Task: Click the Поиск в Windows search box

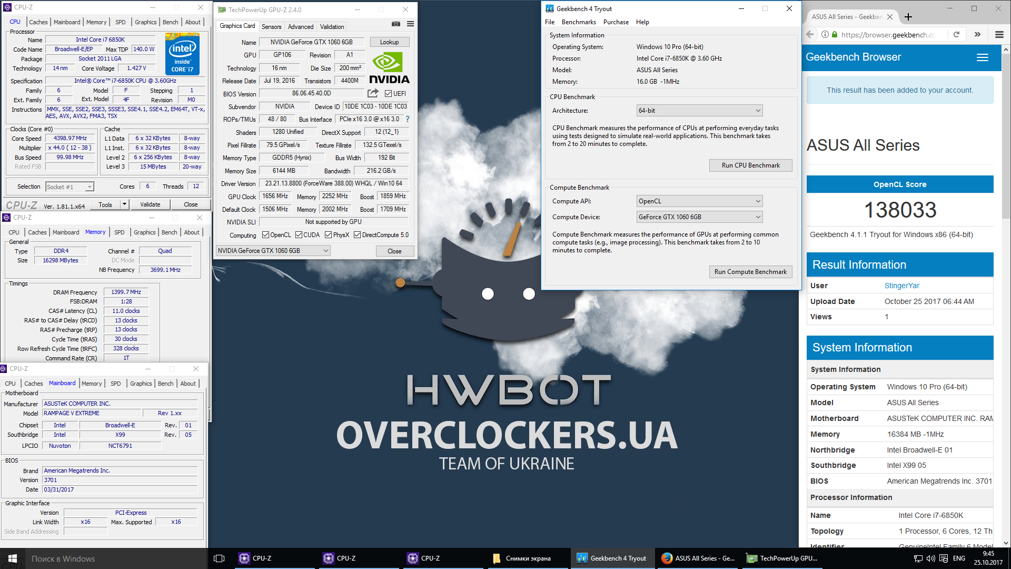Action: [x=116, y=558]
